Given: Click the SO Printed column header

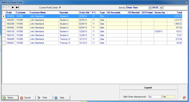Looking at the screenshot, I should click(x=148, y=13).
